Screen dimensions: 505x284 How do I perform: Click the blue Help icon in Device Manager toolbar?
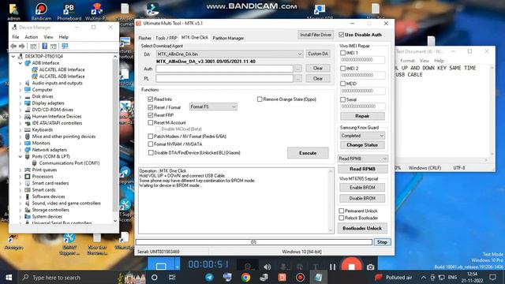[45, 47]
